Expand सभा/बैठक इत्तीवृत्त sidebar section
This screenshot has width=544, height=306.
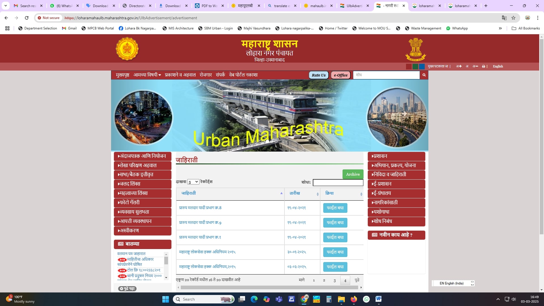click(x=143, y=175)
